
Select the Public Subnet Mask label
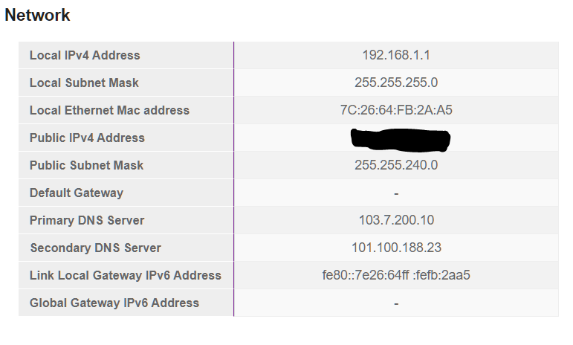(x=87, y=165)
